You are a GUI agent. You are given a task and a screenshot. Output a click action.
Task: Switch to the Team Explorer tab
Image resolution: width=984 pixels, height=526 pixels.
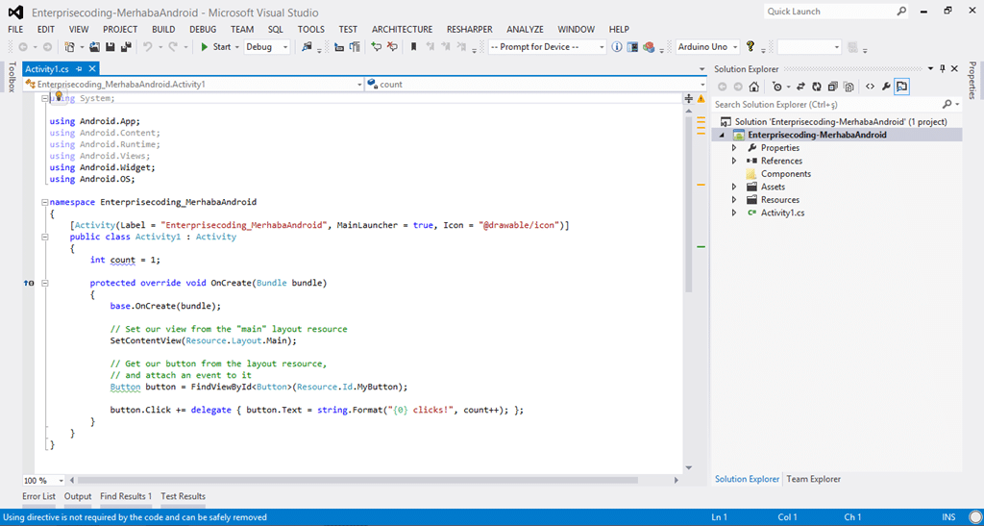[x=813, y=479]
